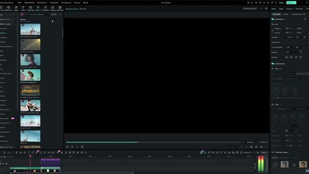This screenshot has width=309, height=174.
Task: Reset the Position values
Action: click(x=305, y=37)
